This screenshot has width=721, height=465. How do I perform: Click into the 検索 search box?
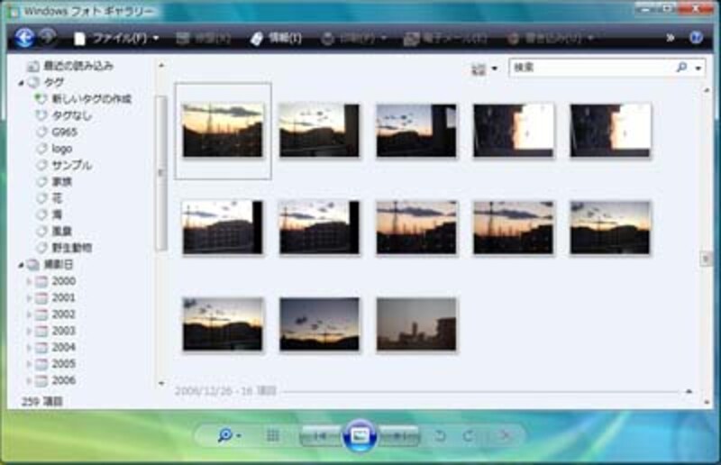(590, 68)
